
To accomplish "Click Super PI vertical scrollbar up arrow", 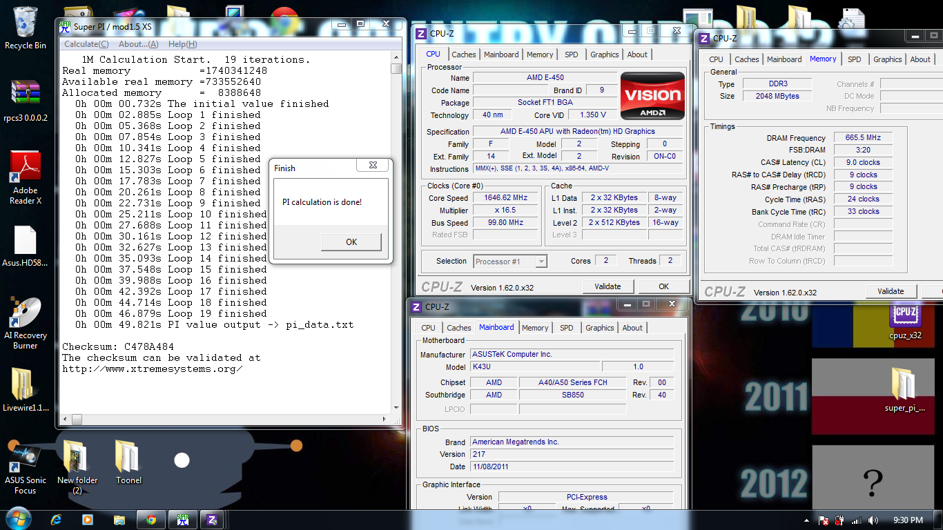I will coord(396,57).
